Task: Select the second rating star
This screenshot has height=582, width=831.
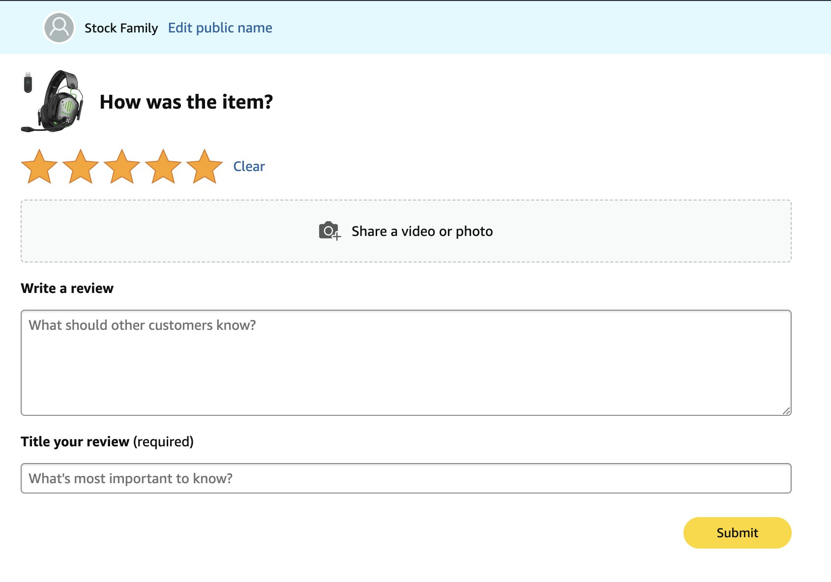Action: (81, 167)
